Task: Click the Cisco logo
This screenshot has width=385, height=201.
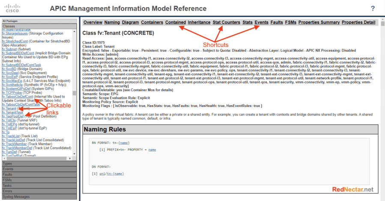Action: click(12, 8)
